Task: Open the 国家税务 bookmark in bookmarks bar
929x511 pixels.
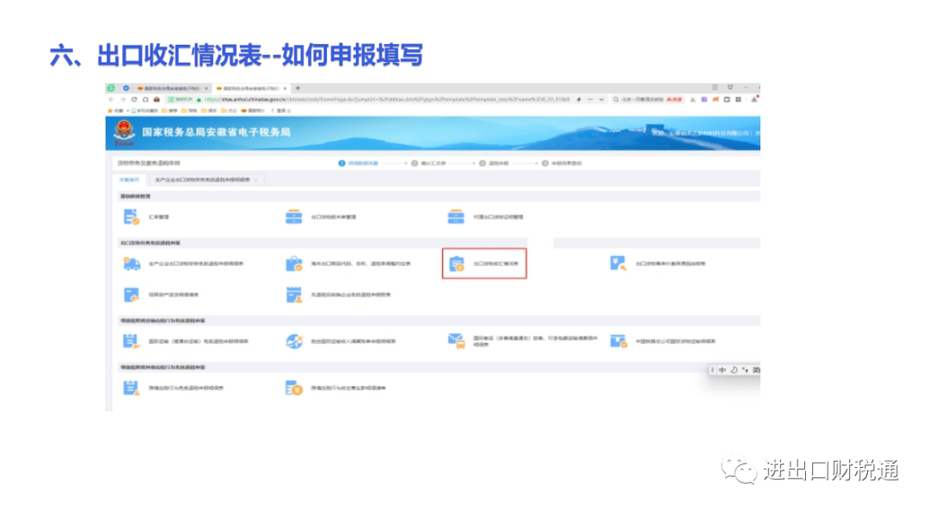Action: (252, 111)
